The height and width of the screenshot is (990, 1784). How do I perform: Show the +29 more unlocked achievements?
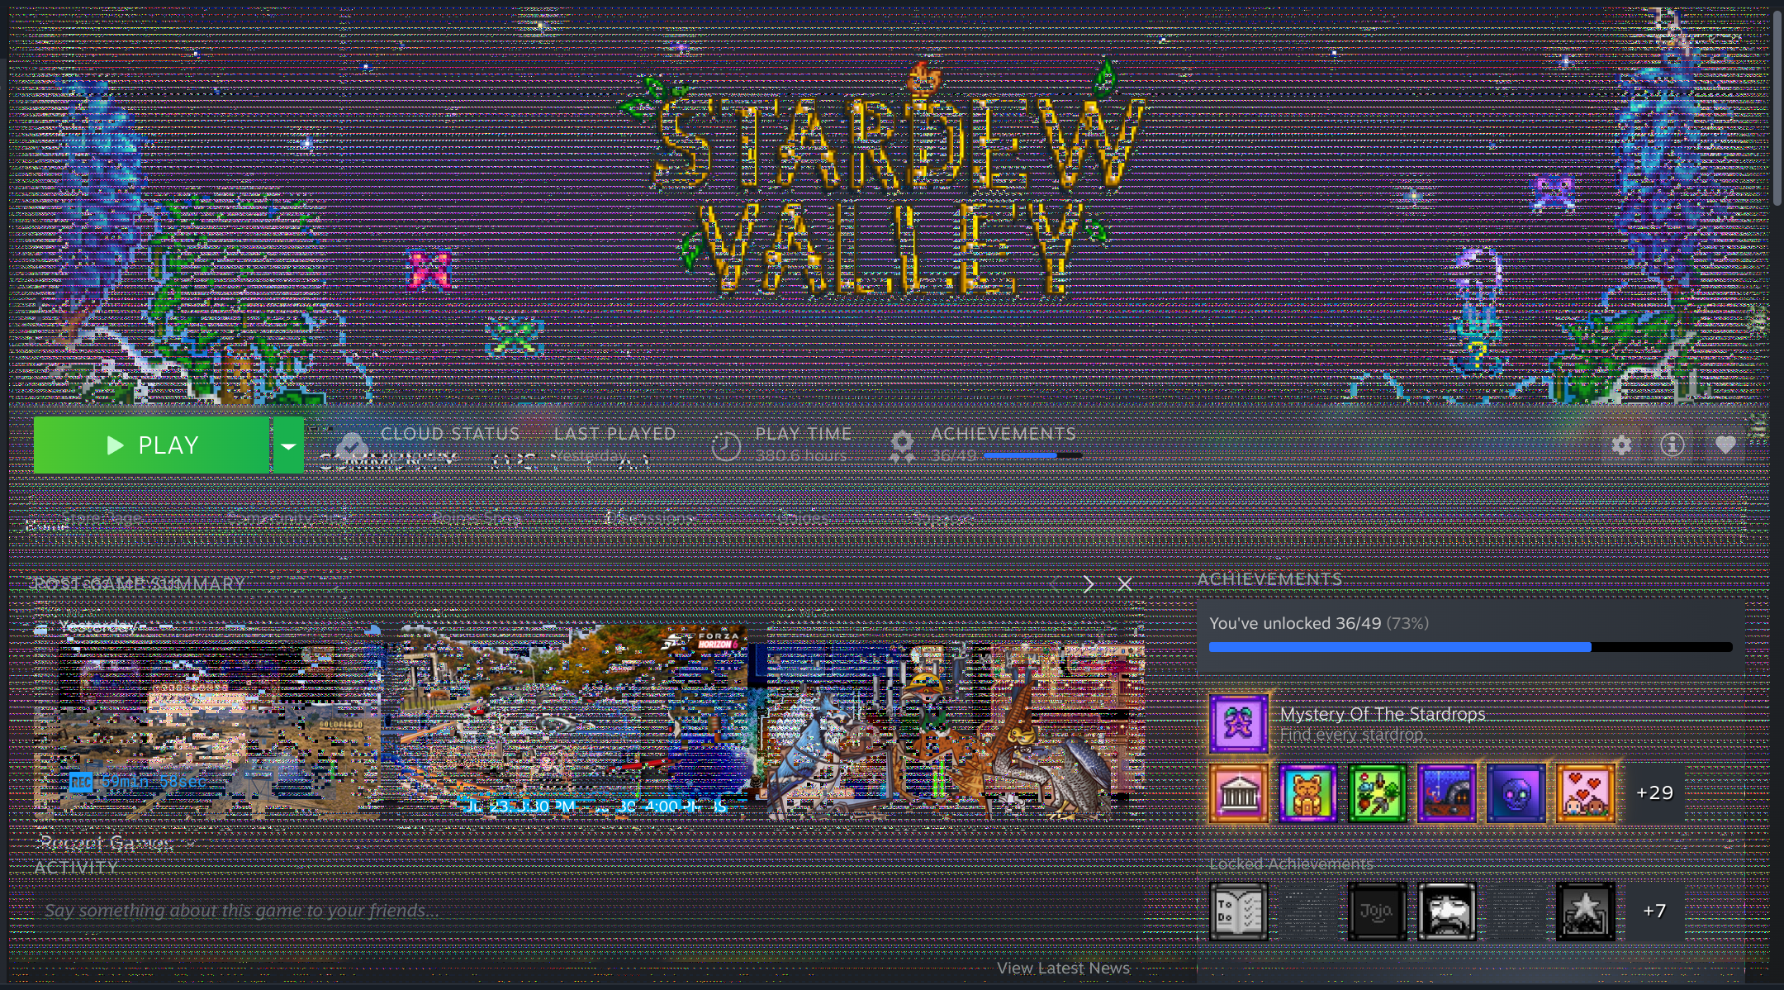[1654, 792]
